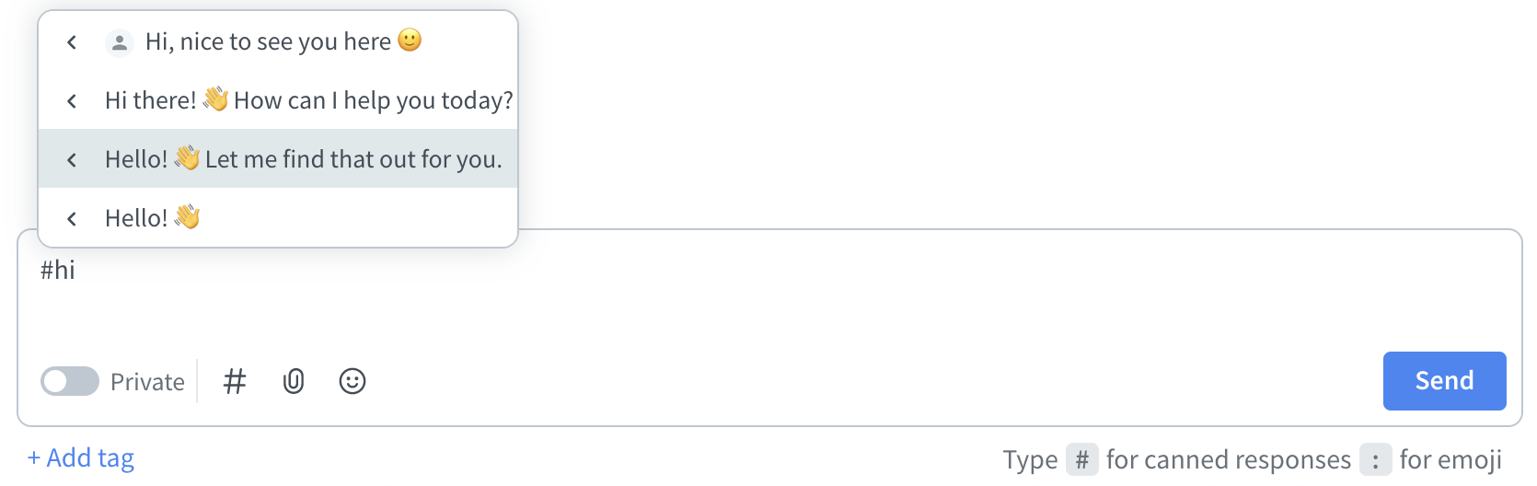Focus the message input containing "#hi"
This screenshot has height=486, width=1537.
coord(736,285)
